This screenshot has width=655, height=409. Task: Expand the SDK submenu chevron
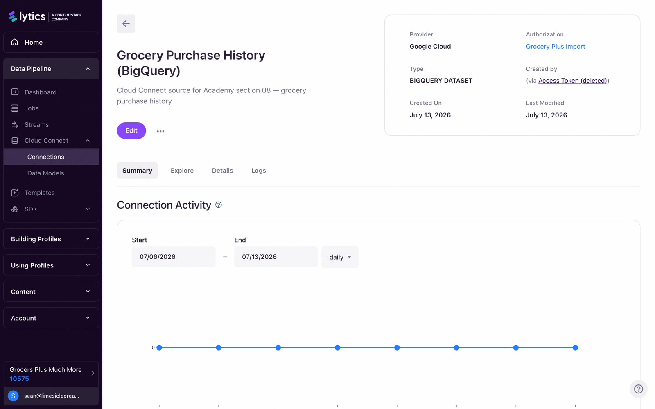88,209
